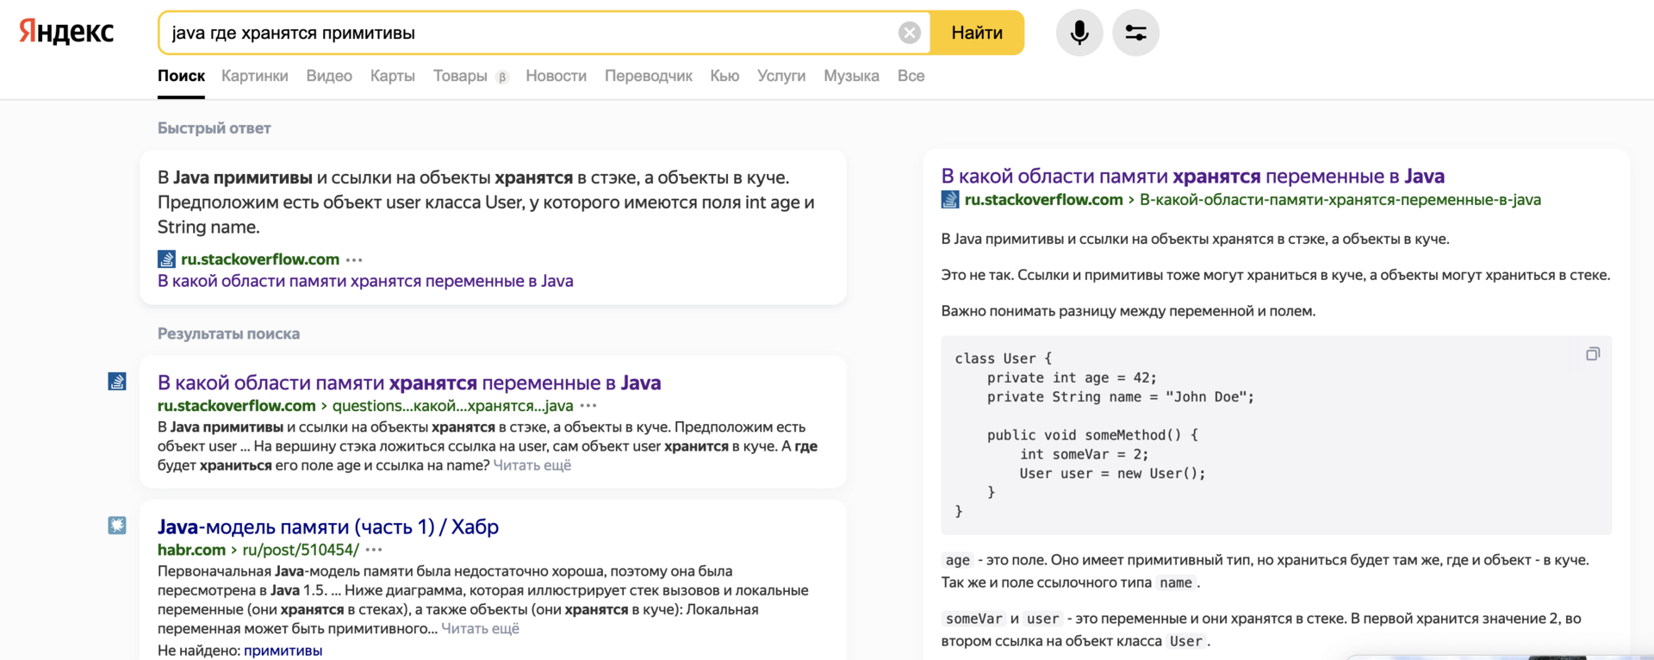Open ru.stackoverflow.com link in quick answer
The width and height of the screenshot is (1654, 660).
pyautogui.click(x=260, y=259)
